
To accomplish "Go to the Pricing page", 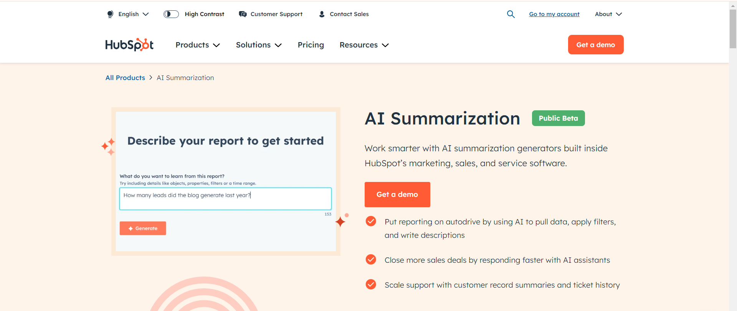I will point(311,45).
